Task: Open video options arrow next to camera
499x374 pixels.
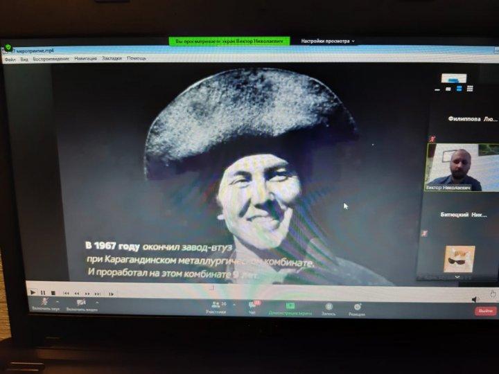Action: [x=97, y=302]
